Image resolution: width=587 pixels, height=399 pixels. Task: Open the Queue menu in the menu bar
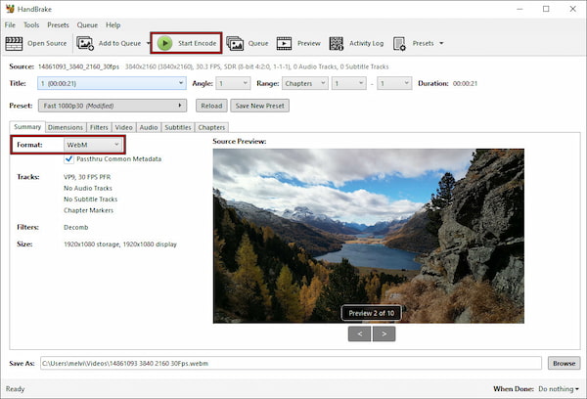tap(87, 25)
